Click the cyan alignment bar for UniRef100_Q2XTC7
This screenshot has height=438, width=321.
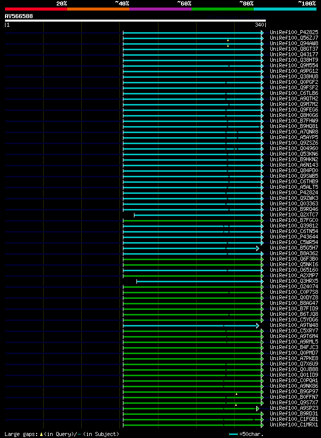pos(198,215)
